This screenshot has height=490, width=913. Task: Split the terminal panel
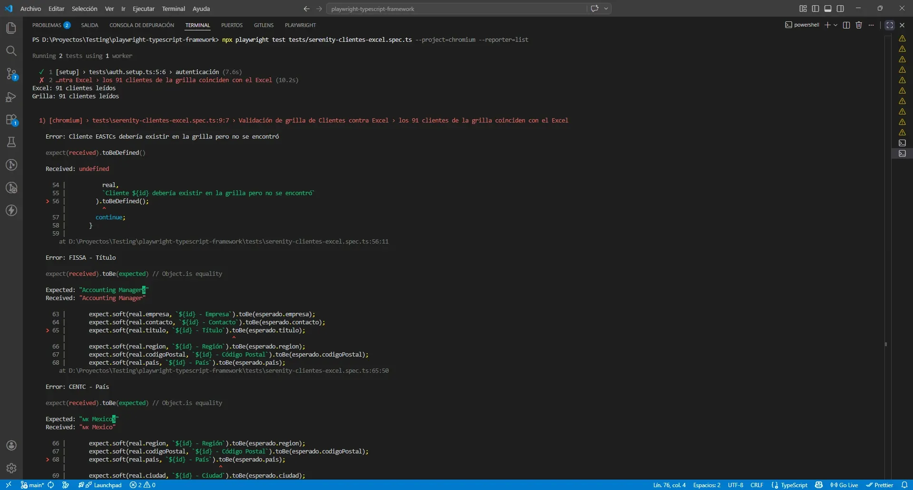click(x=846, y=25)
